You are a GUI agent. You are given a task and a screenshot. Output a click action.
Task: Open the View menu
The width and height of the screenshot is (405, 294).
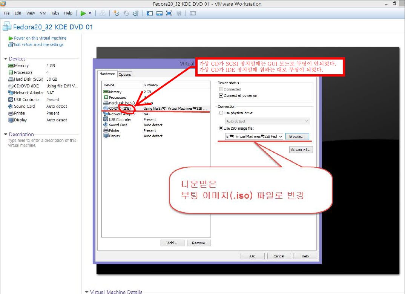pos(31,13)
